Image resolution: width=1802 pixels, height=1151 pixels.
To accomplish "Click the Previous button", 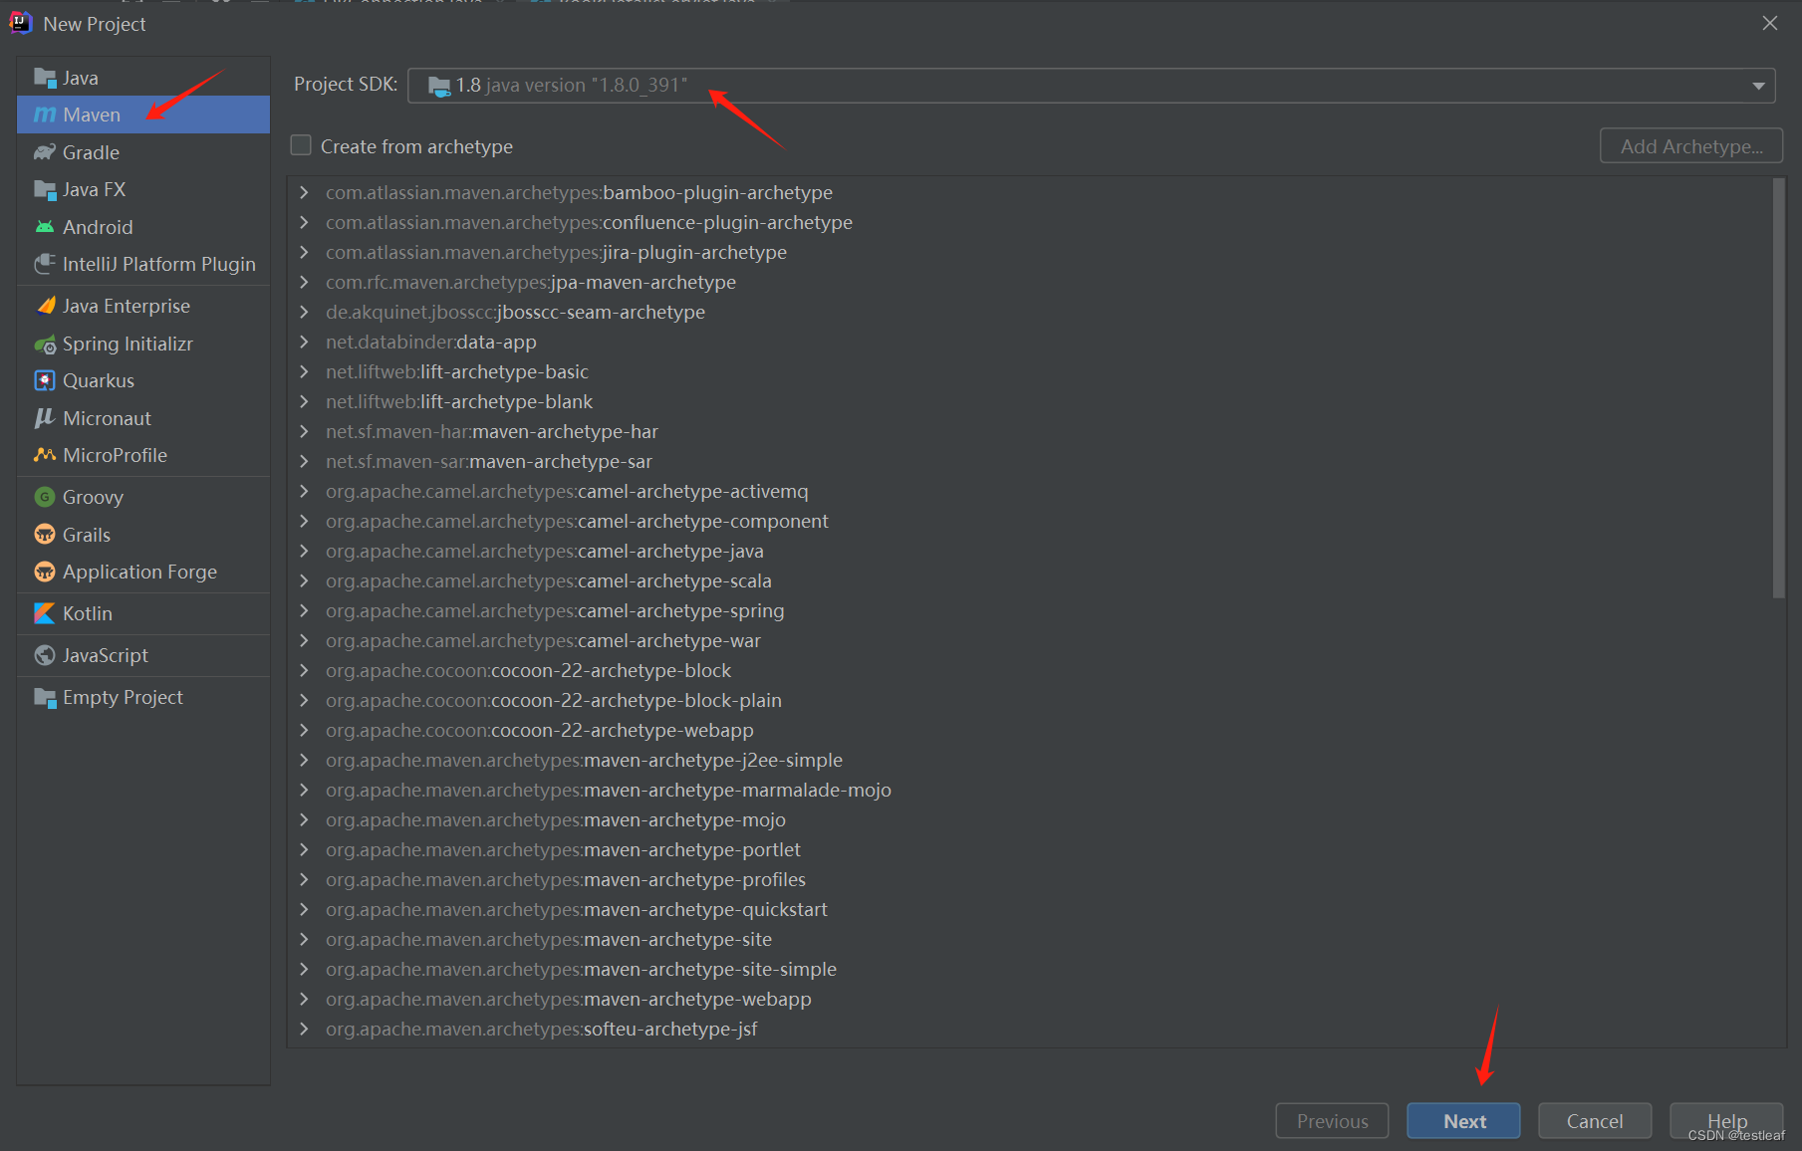I will pyautogui.click(x=1332, y=1121).
